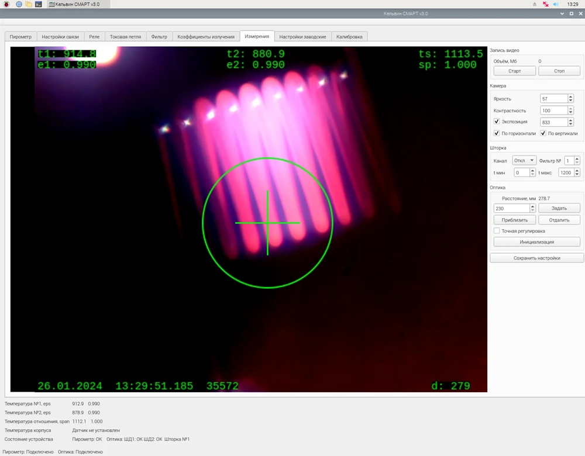
Task: Click the green crosshair at the aiming circle's center
Action: point(268,223)
